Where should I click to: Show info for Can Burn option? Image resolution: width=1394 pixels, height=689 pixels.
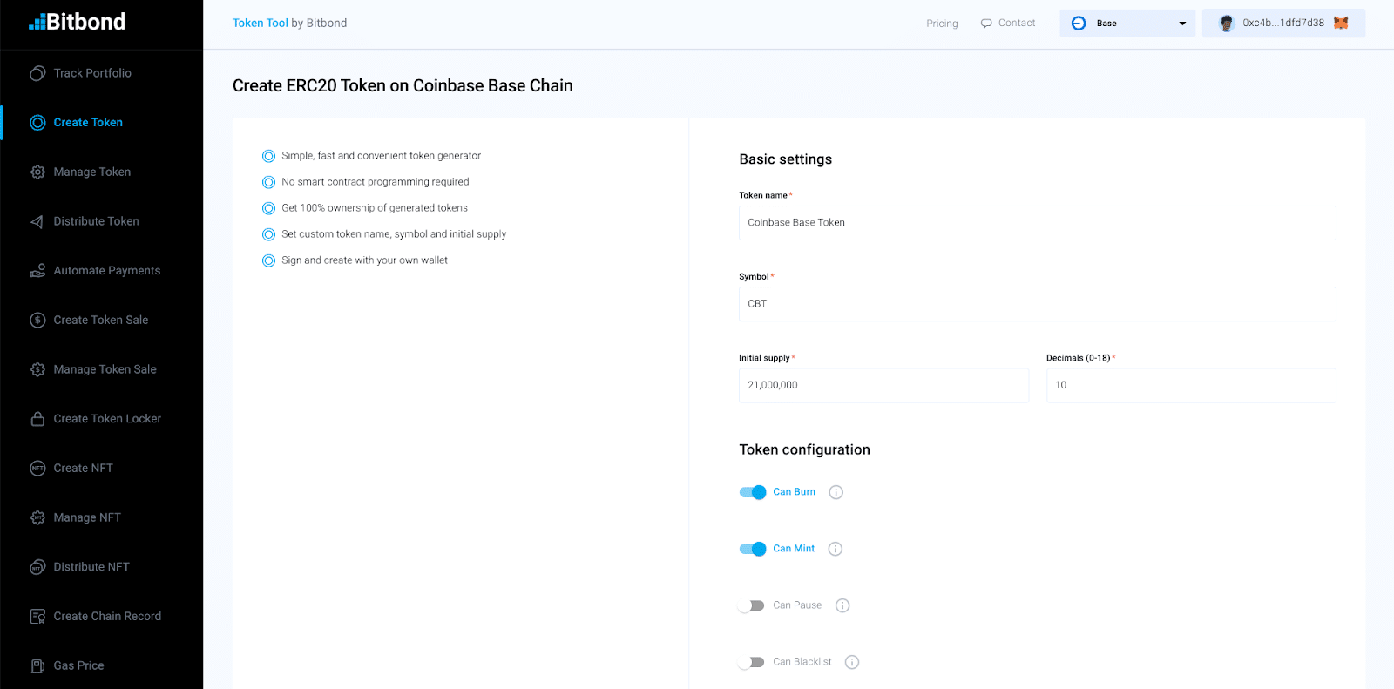[836, 492]
